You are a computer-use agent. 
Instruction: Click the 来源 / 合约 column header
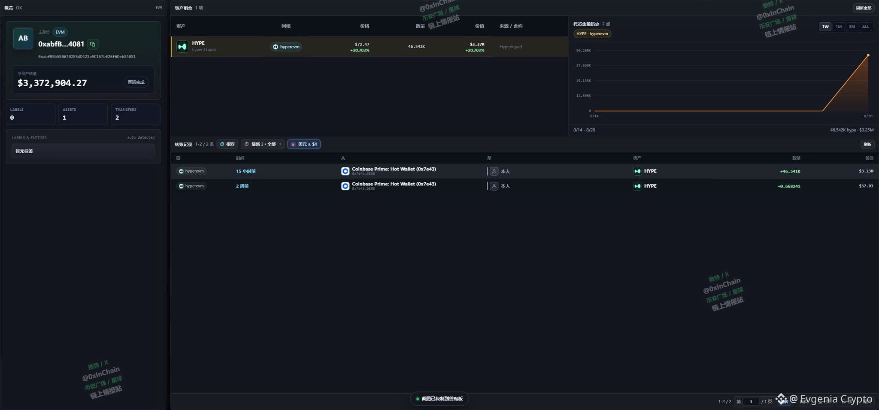[511, 26]
